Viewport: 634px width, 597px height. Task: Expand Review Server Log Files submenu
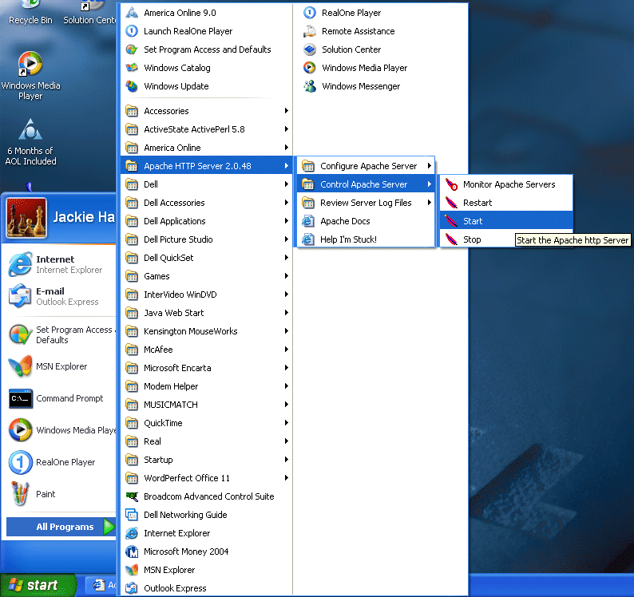coord(366,203)
